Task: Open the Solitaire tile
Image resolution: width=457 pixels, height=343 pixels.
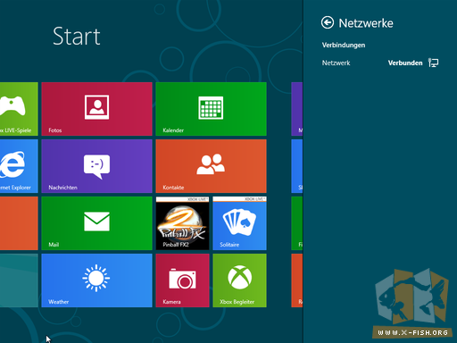Action: click(239, 223)
